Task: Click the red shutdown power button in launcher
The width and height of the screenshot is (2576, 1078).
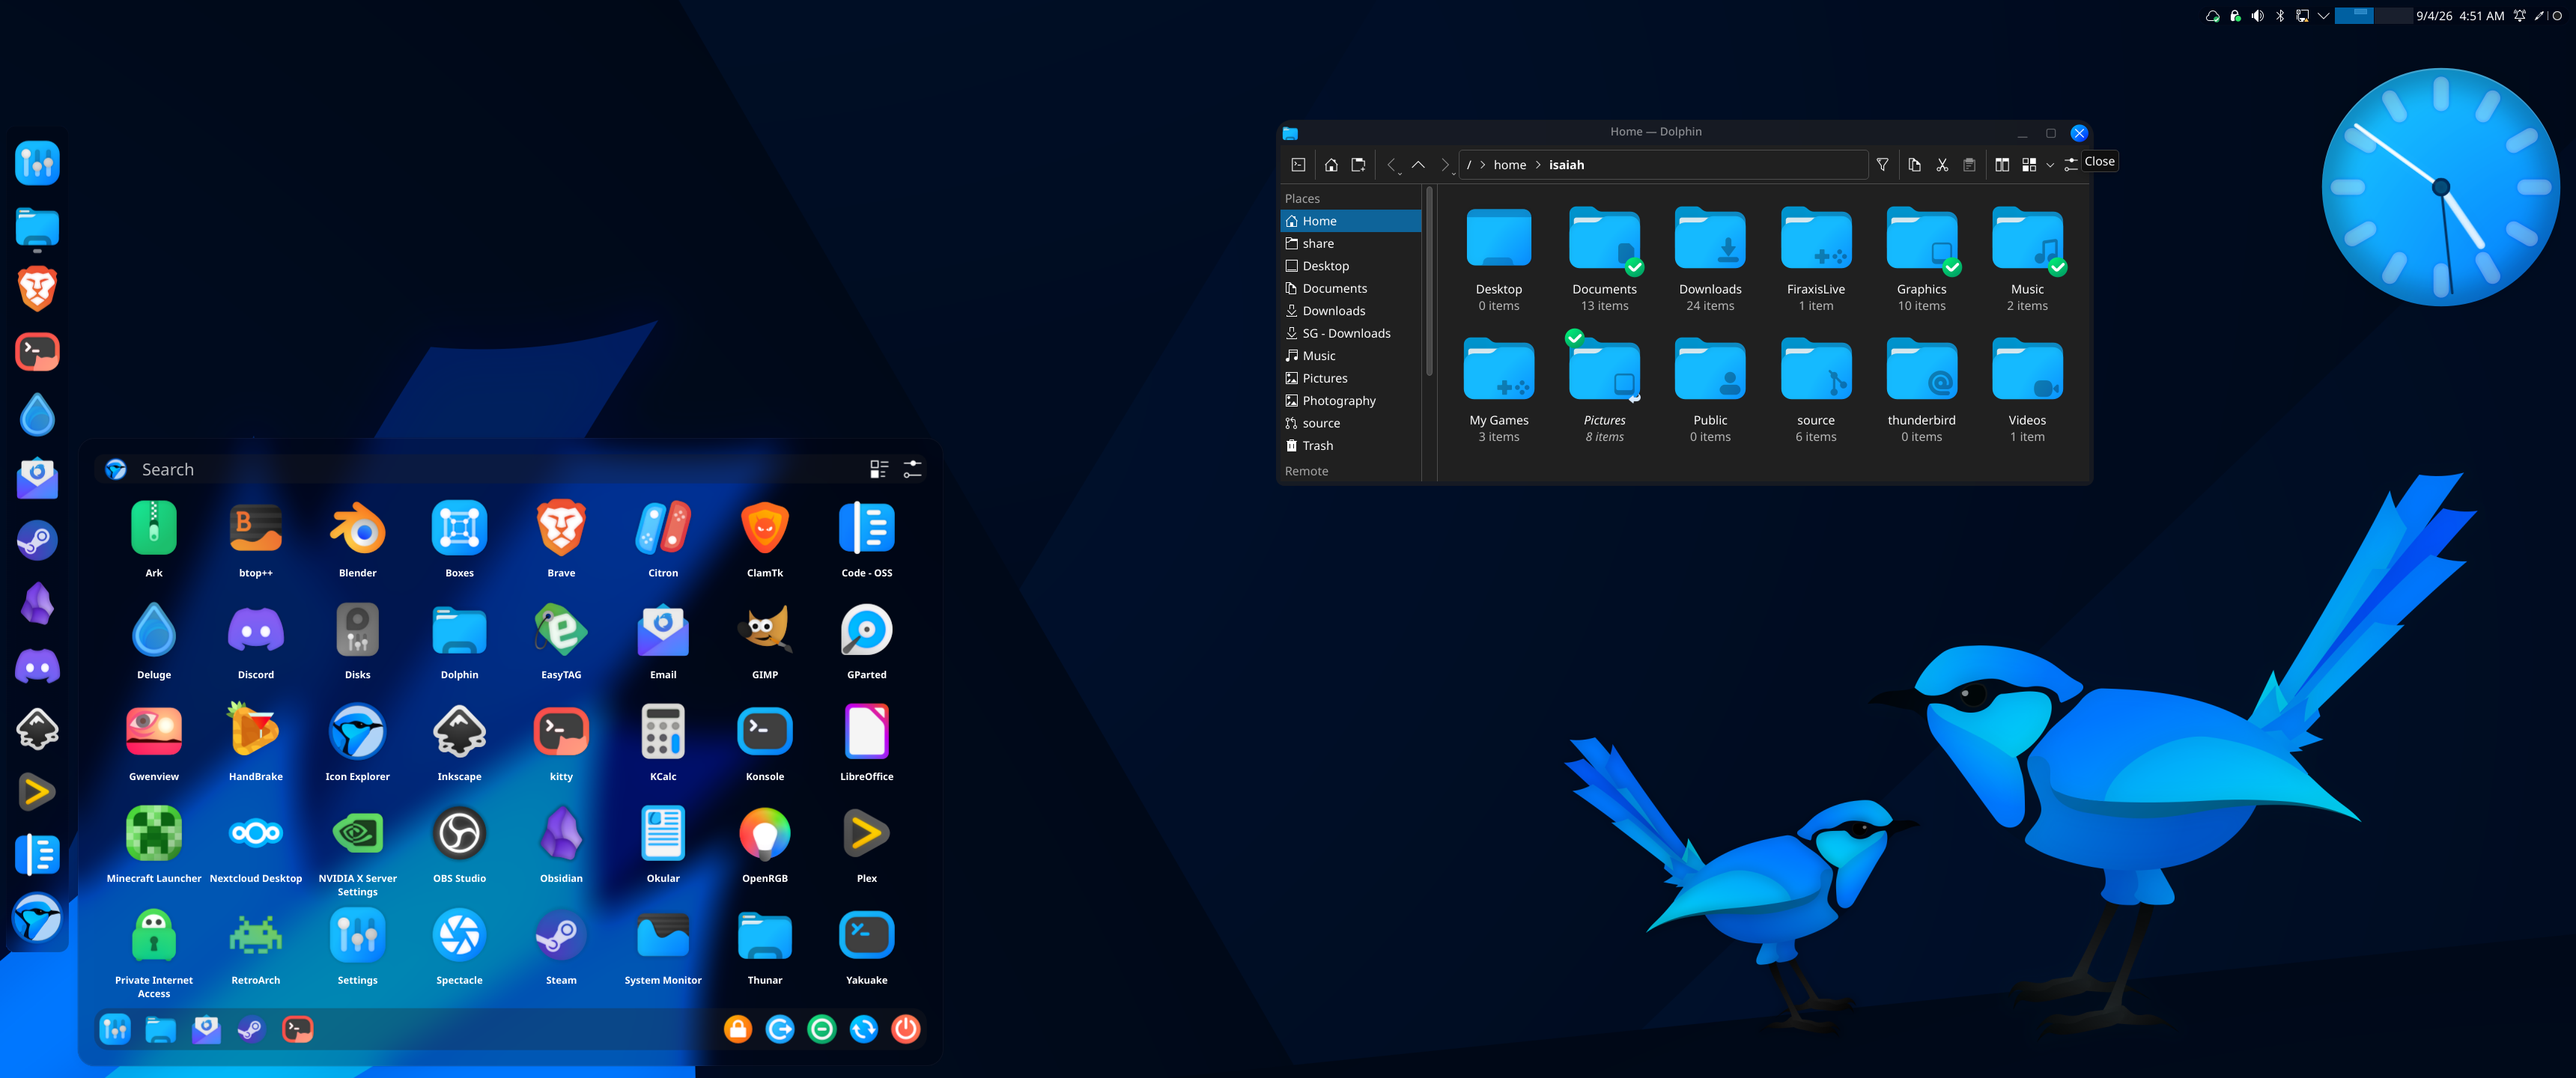Action: (906, 1029)
